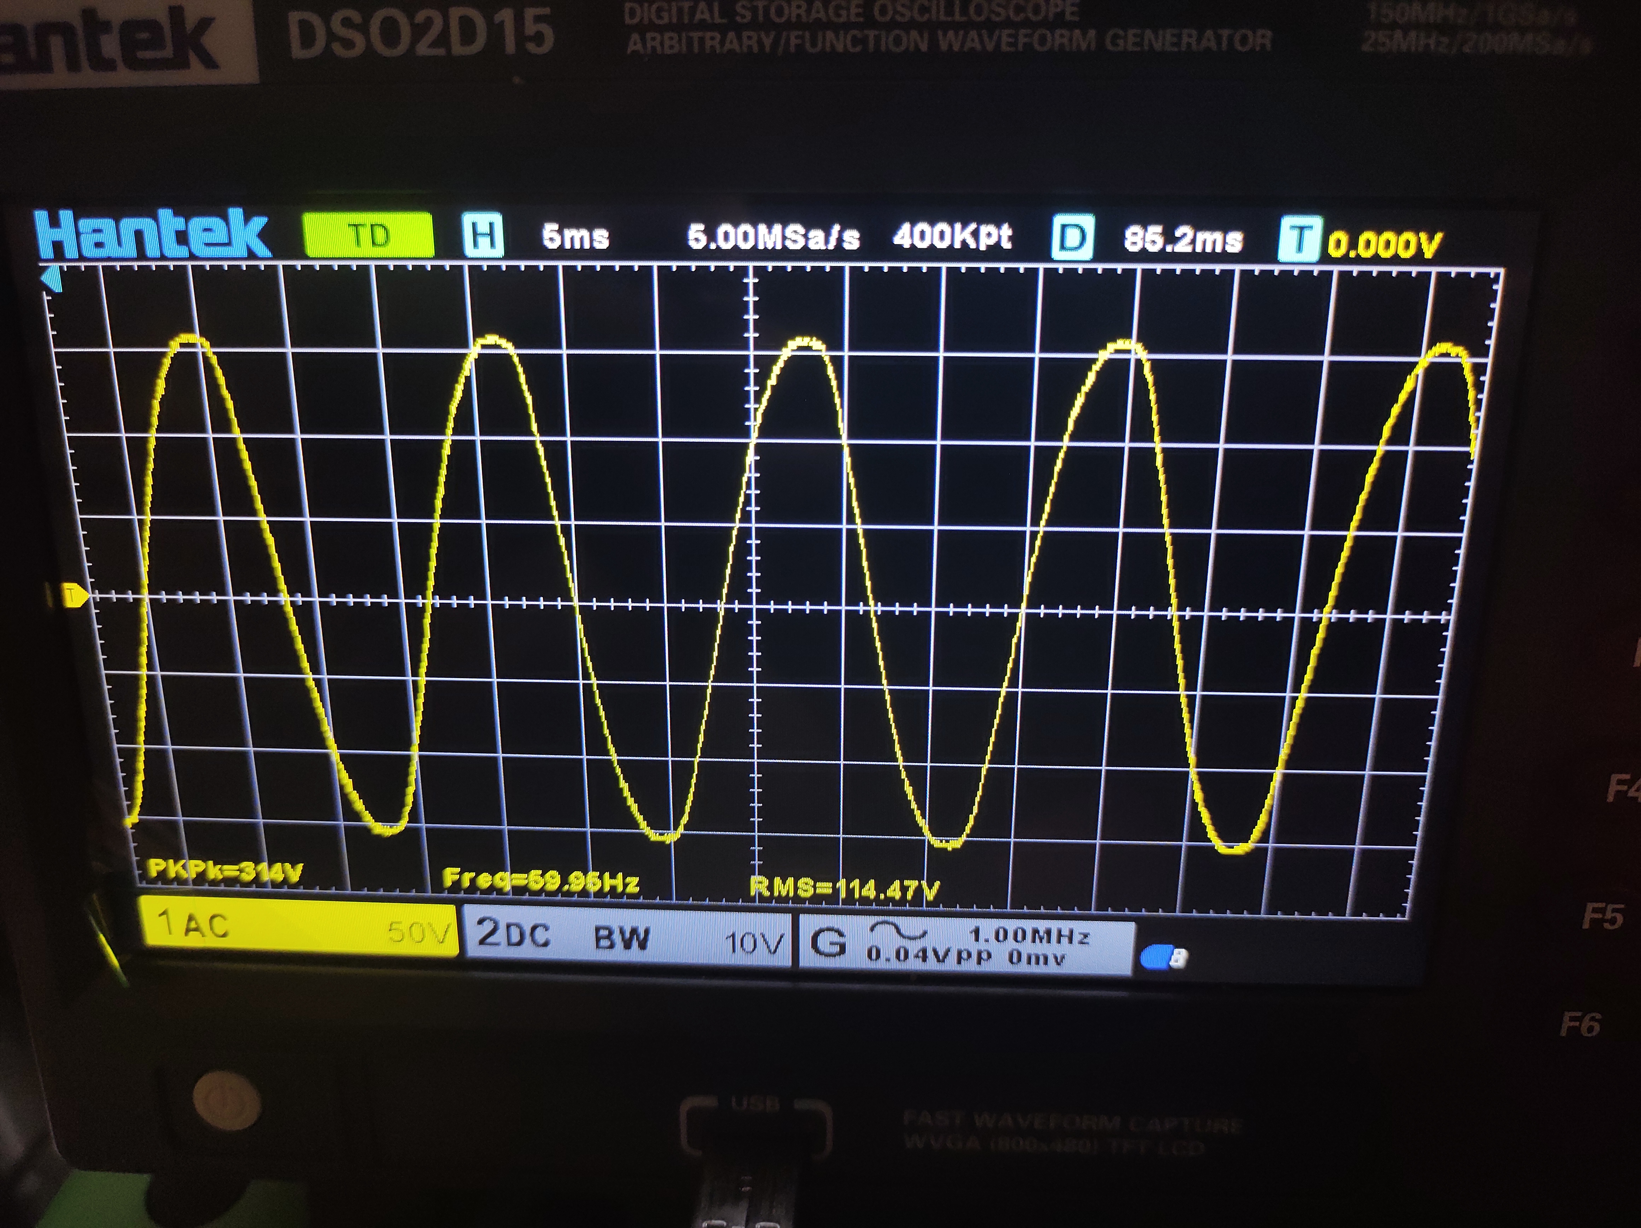This screenshot has width=1641, height=1228.
Task: Select the green TD status indicator
Action: pyautogui.click(x=369, y=235)
